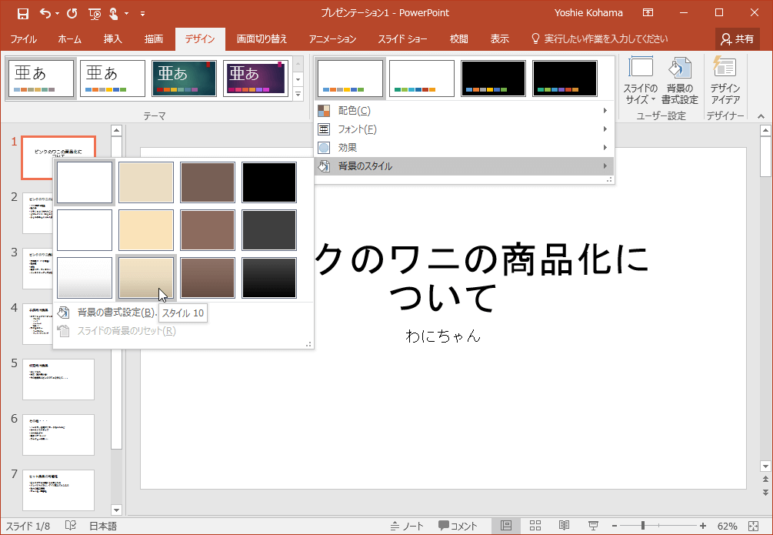Toggle Normal view button in status bar
The height and width of the screenshot is (535, 773).
click(x=506, y=526)
